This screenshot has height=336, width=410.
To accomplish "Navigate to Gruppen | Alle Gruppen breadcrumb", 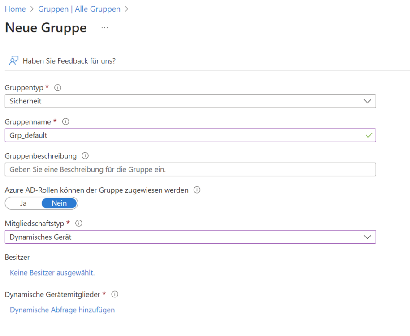I will tap(79, 9).
